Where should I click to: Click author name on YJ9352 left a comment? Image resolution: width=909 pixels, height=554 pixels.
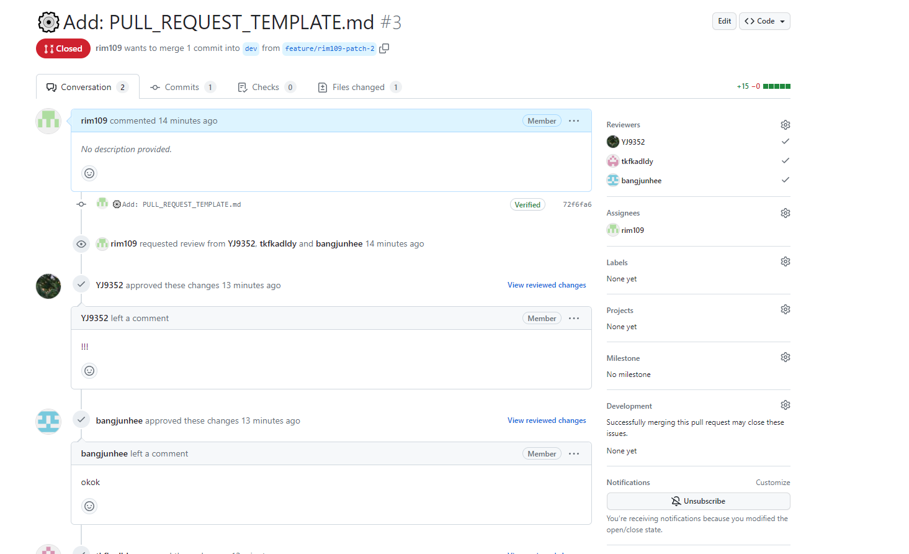[x=95, y=318]
